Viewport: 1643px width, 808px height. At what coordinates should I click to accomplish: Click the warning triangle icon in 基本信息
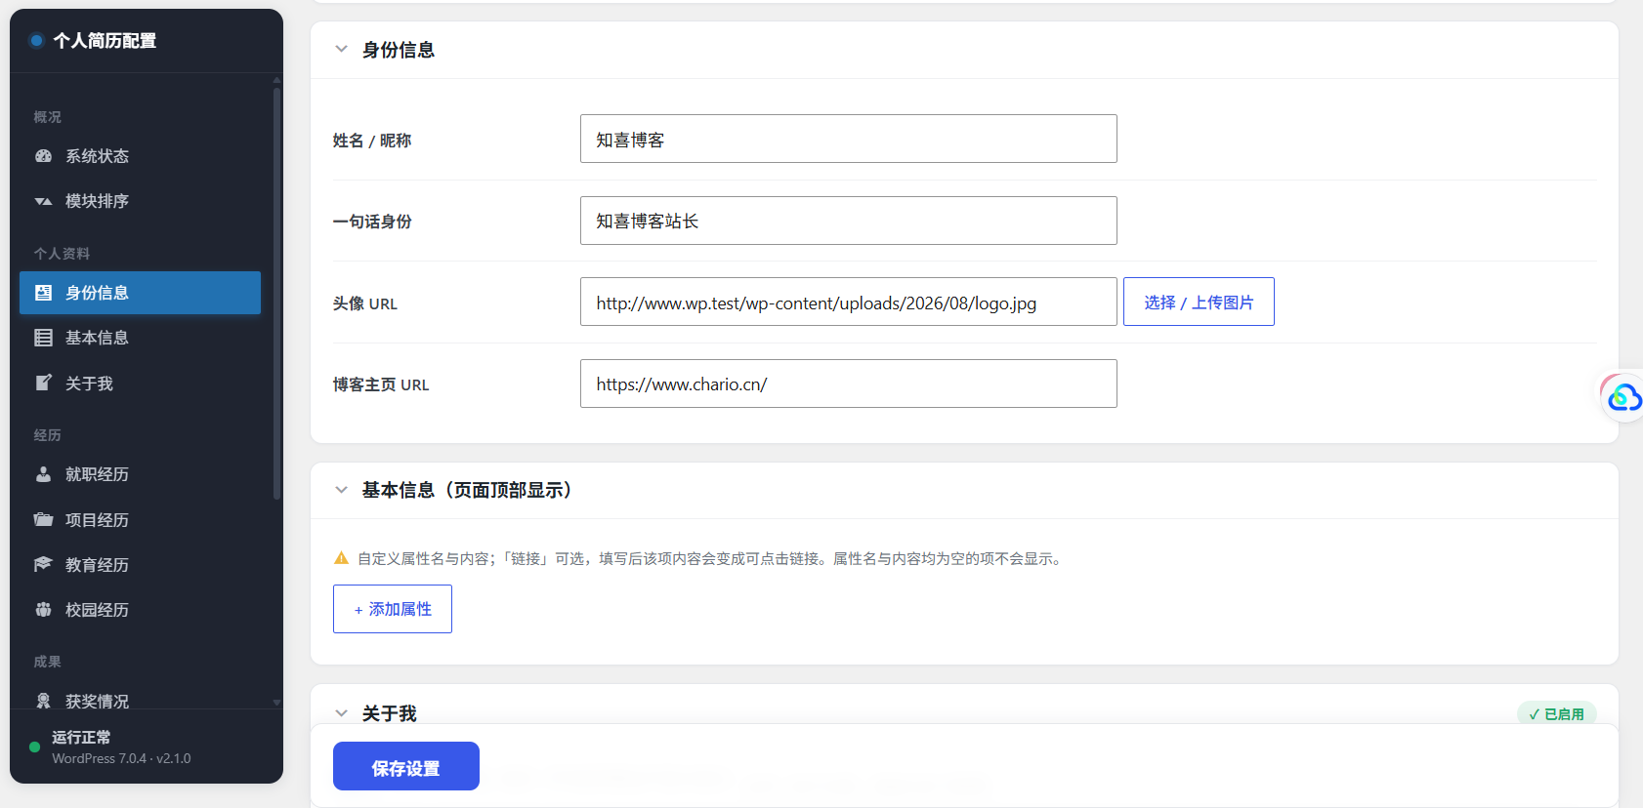click(x=341, y=558)
